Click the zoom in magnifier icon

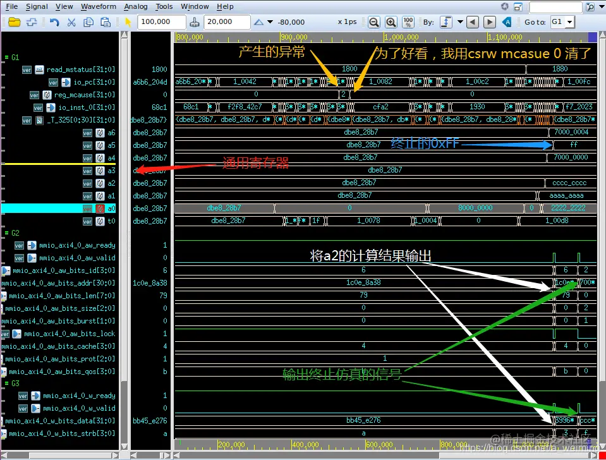(x=391, y=22)
